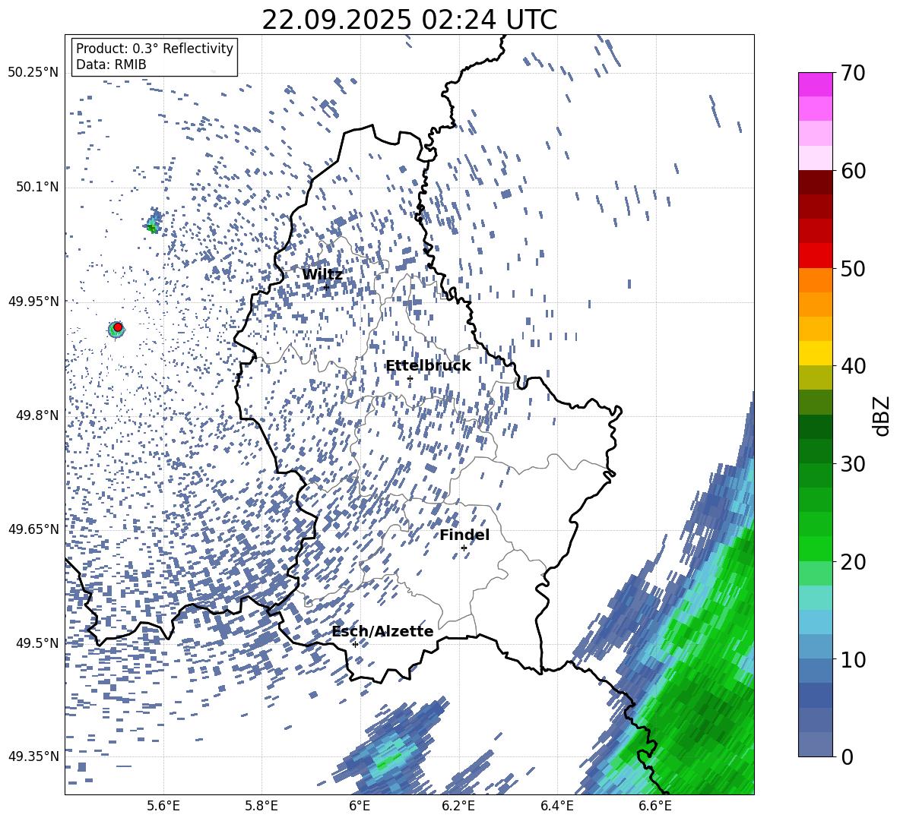This screenshot has width=900, height=821.
Task: Pick the orange colorbar swatch just above 50 dBZ
Action: [815, 279]
